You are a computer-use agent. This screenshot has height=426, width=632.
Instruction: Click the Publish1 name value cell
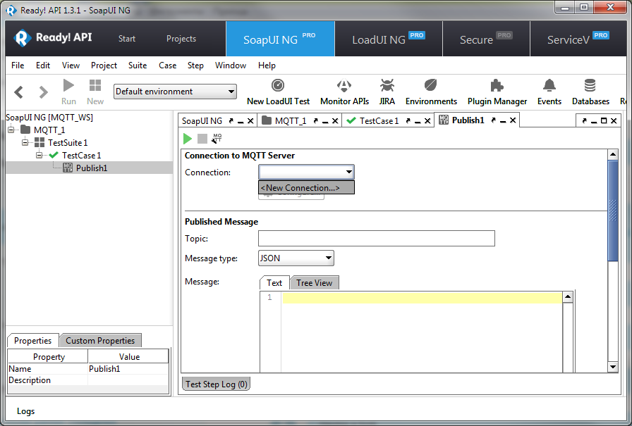click(128, 369)
